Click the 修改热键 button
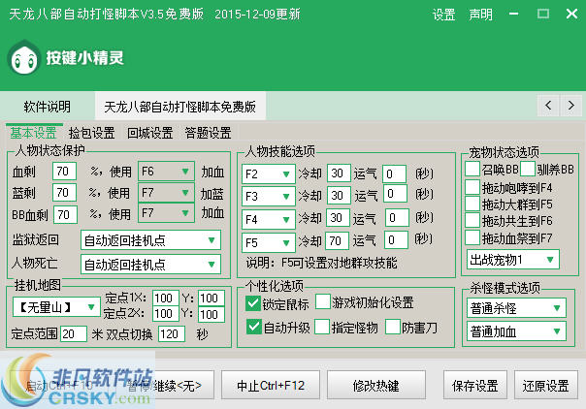The width and height of the screenshot is (586, 409). pyautogui.click(x=376, y=385)
